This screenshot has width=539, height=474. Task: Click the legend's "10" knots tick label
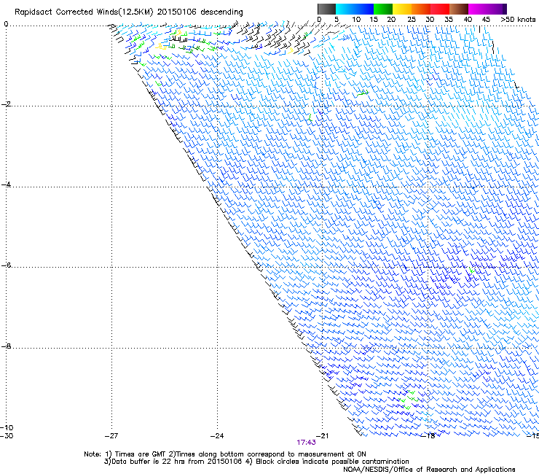click(356, 20)
